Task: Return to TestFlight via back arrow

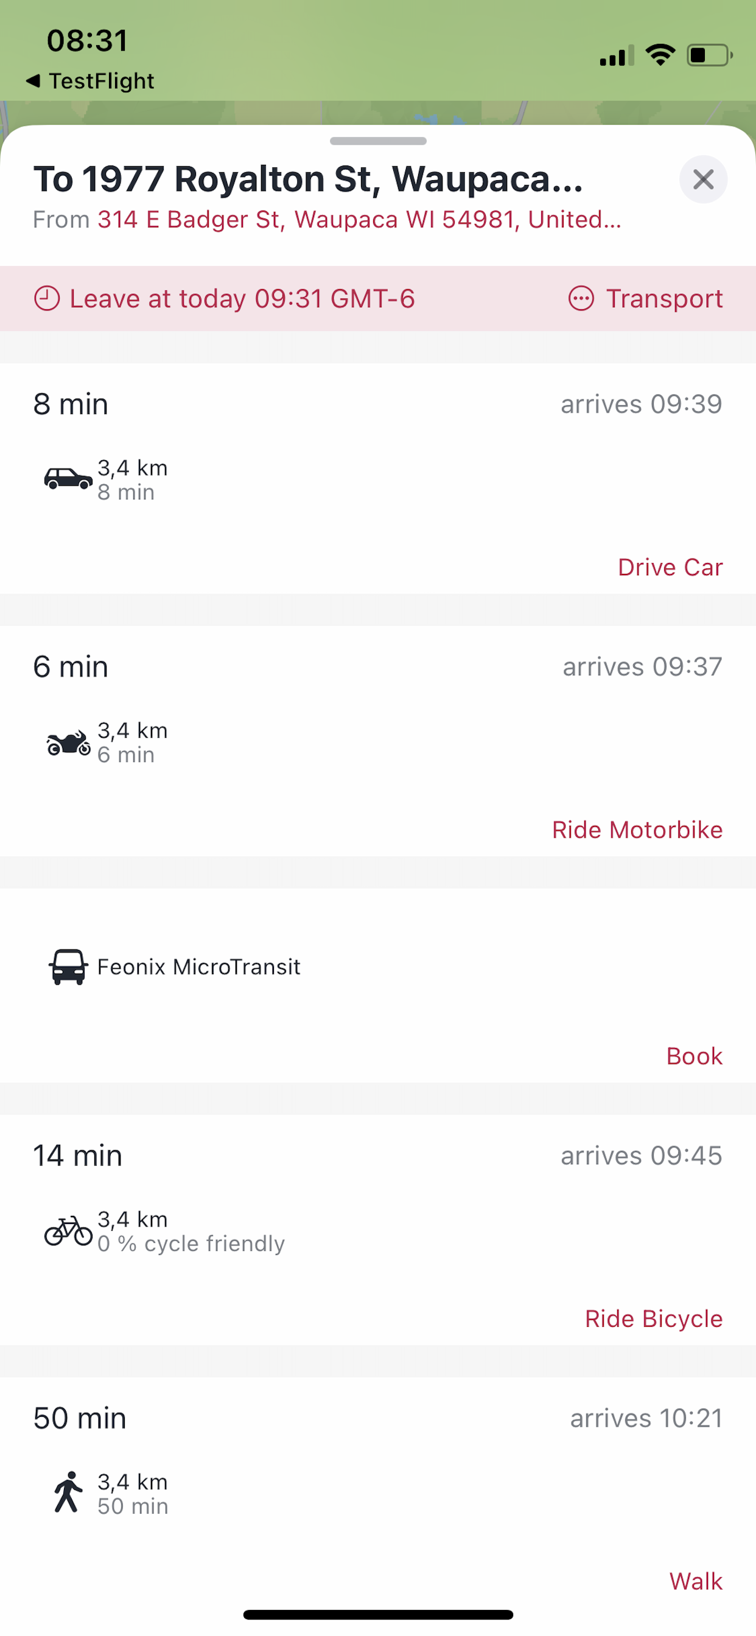Action: (89, 81)
